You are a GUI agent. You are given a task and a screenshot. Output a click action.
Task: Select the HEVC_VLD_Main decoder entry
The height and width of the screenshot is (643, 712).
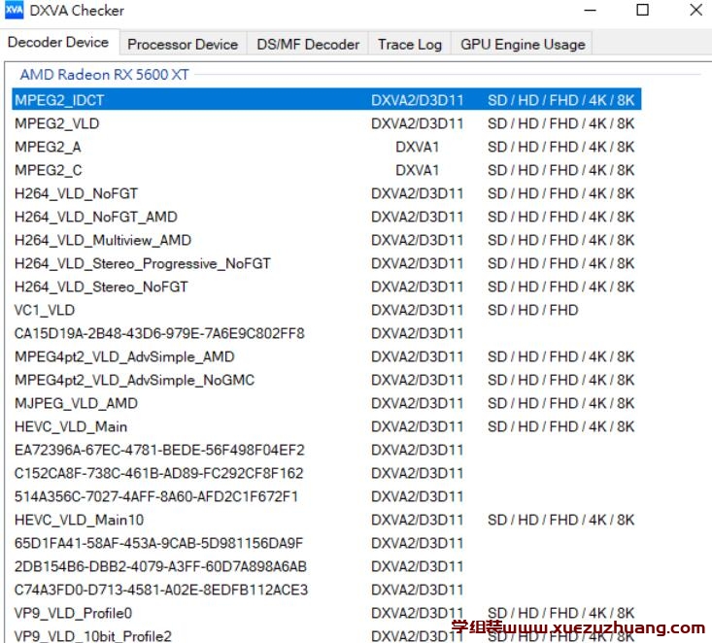pos(71,426)
